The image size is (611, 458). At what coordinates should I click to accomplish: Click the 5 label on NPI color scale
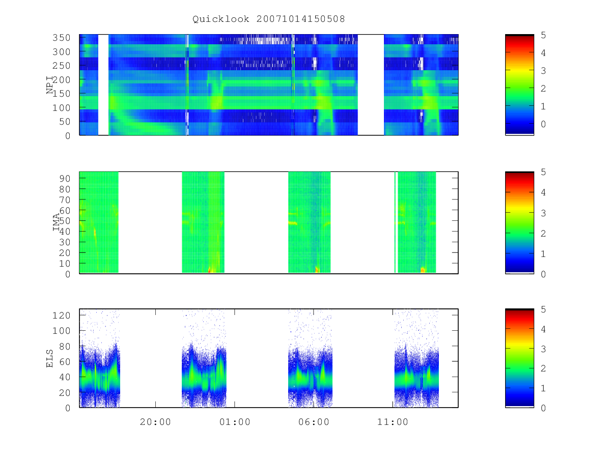(x=544, y=35)
